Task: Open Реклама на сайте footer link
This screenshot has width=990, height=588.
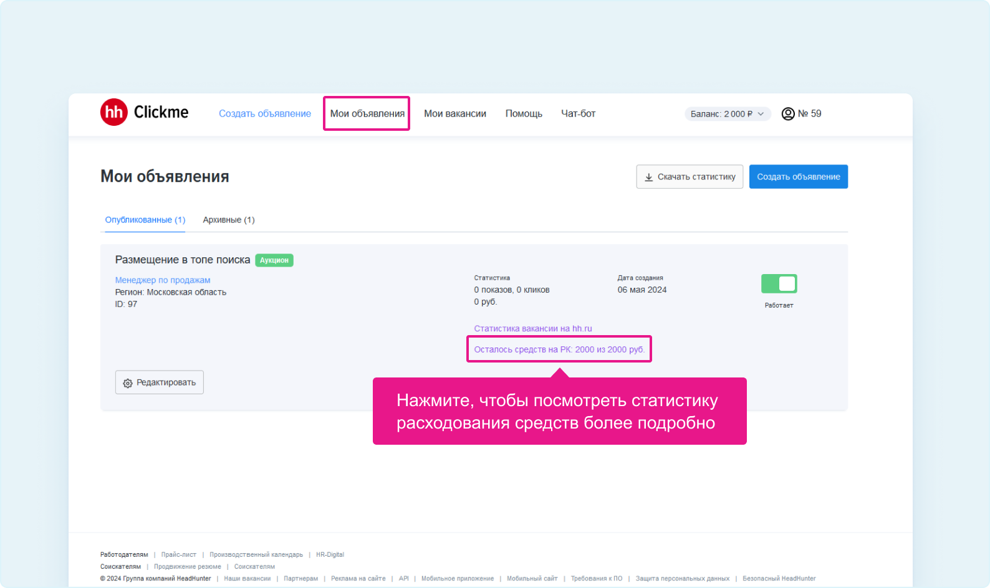Action: (x=358, y=579)
